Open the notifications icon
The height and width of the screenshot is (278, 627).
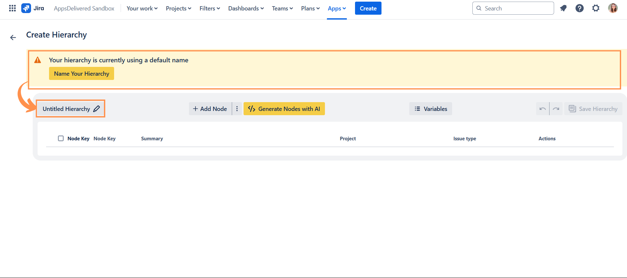pos(563,8)
